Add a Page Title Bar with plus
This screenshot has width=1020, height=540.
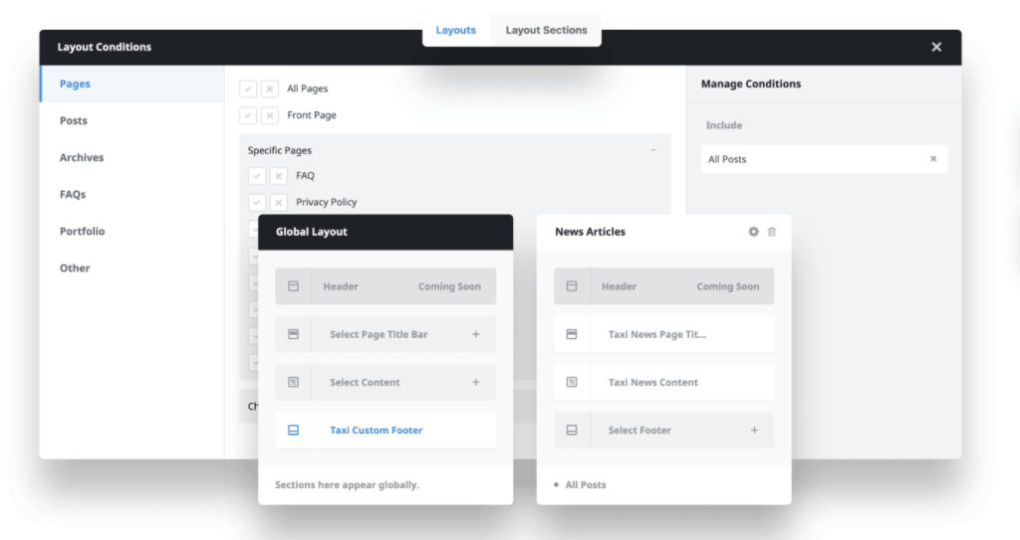click(x=475, y=335)
